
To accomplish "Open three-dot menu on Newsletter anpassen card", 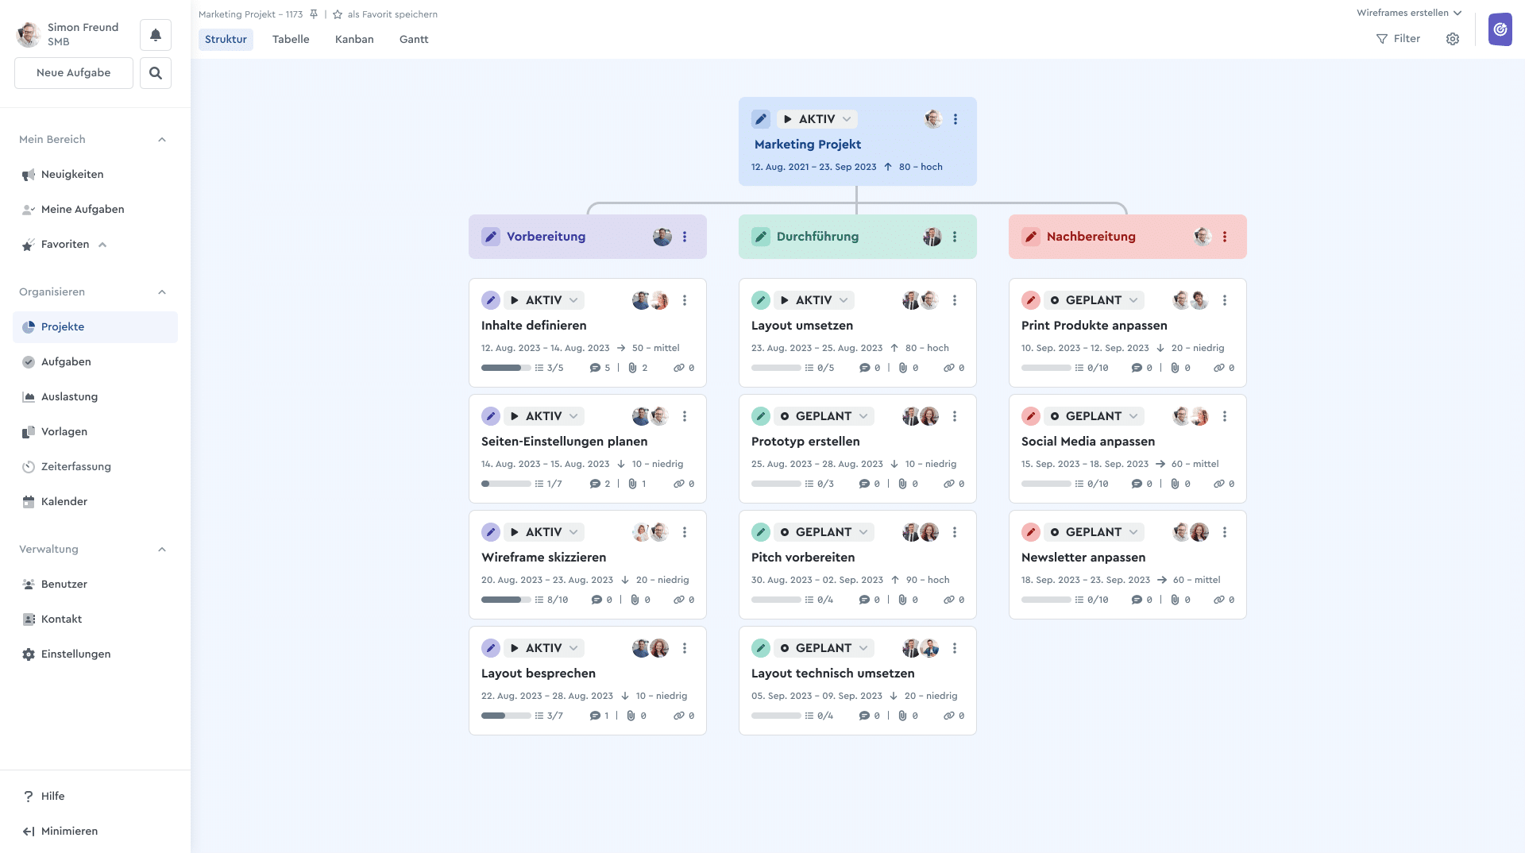I will [1225, 532].
